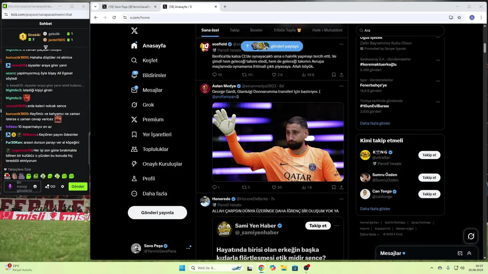
Task: Like the scofield post with 2 B likes
Action: [274, 75]
